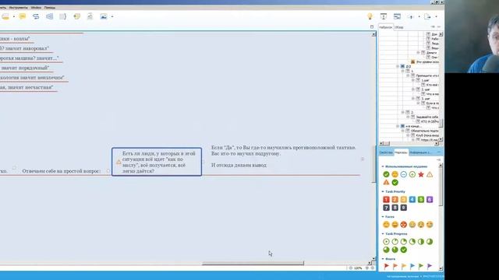Open the Маркеры tab
The height and width of the screenshot is (280, 499).
pyautogui.click(x=401, y=152)
